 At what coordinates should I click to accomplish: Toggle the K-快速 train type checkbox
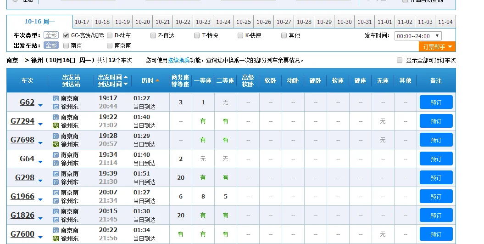240,35
